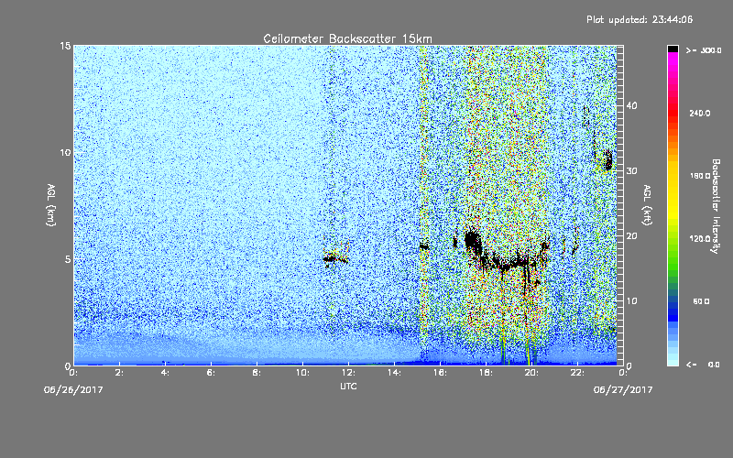Click the 20: hour tick label

point(531,373)
